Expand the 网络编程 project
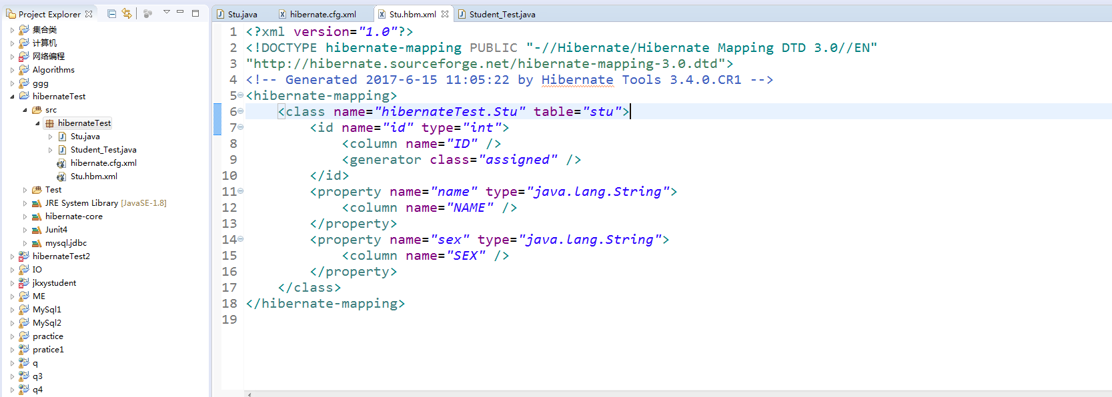 (12, 57)
